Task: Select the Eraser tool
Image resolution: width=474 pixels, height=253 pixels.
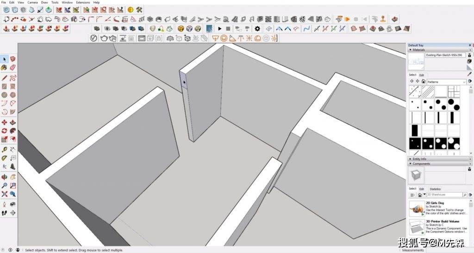Action: (x=12, y=68)
